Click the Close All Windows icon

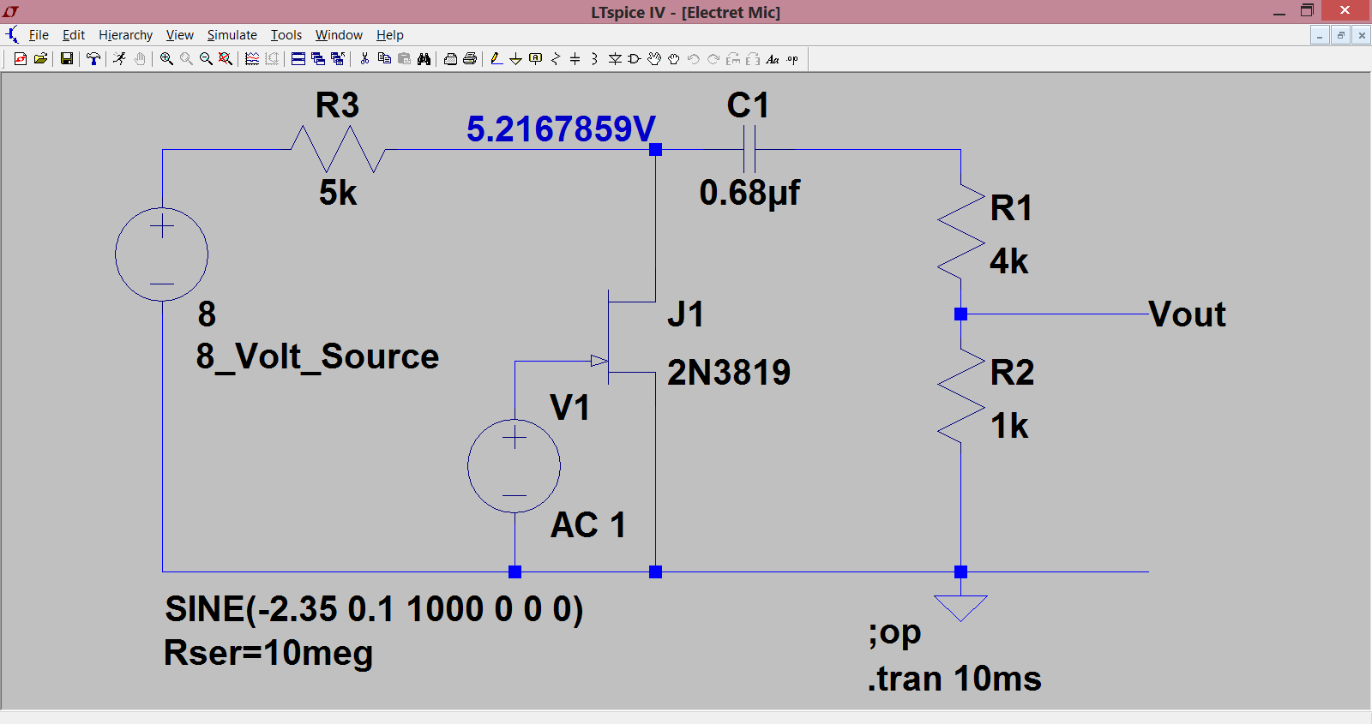pos(338,59)
